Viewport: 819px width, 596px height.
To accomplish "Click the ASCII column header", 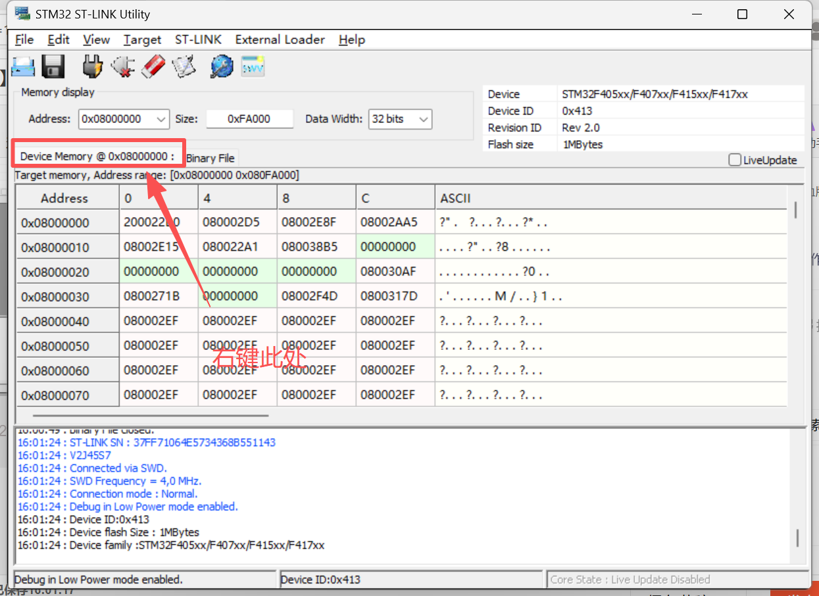I will tap(610, 198).
